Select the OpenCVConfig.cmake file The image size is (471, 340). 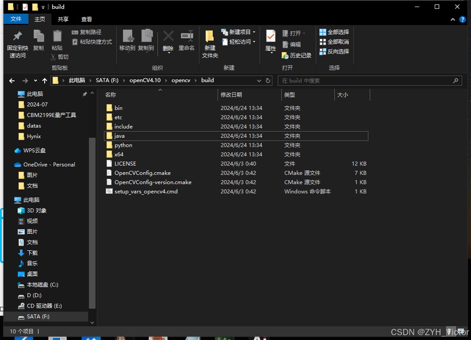pyautogui.click(x=236, y=173)
